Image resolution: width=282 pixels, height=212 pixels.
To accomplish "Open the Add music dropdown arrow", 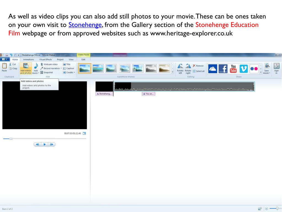I will [39, 73].
